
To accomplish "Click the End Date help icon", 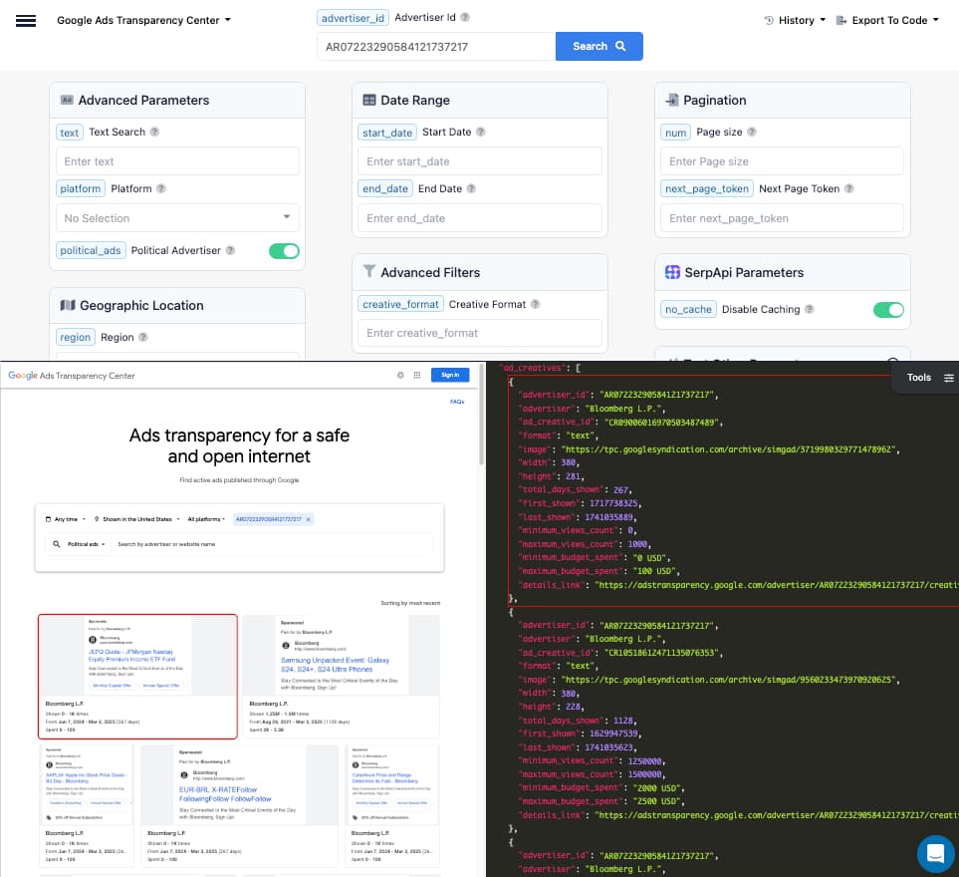I will pyautogui.click(x=471, y=188).
